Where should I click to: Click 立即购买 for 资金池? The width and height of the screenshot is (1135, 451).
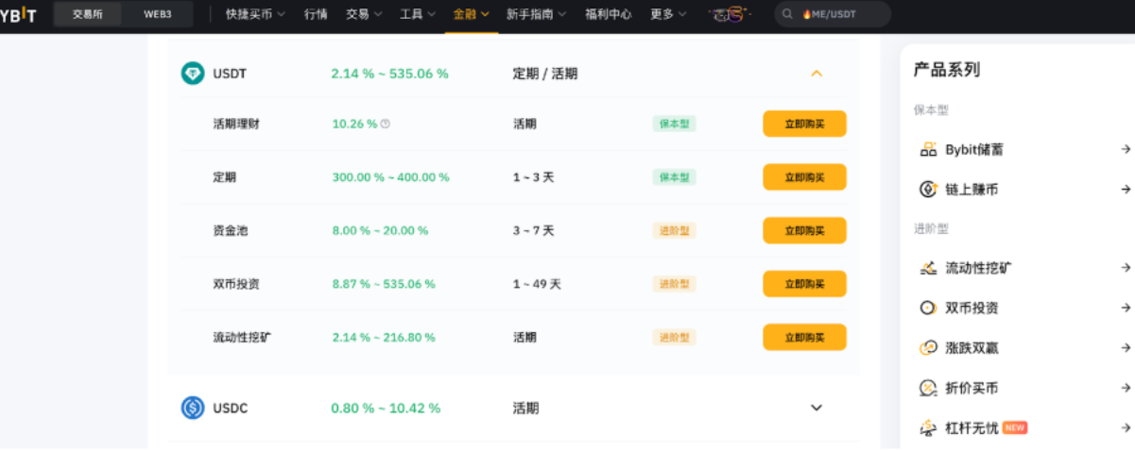[804, 230]
